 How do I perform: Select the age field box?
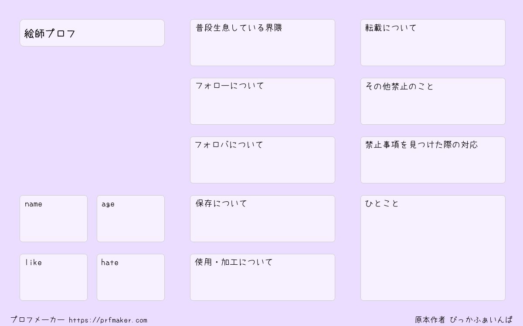tap(131, 219)
